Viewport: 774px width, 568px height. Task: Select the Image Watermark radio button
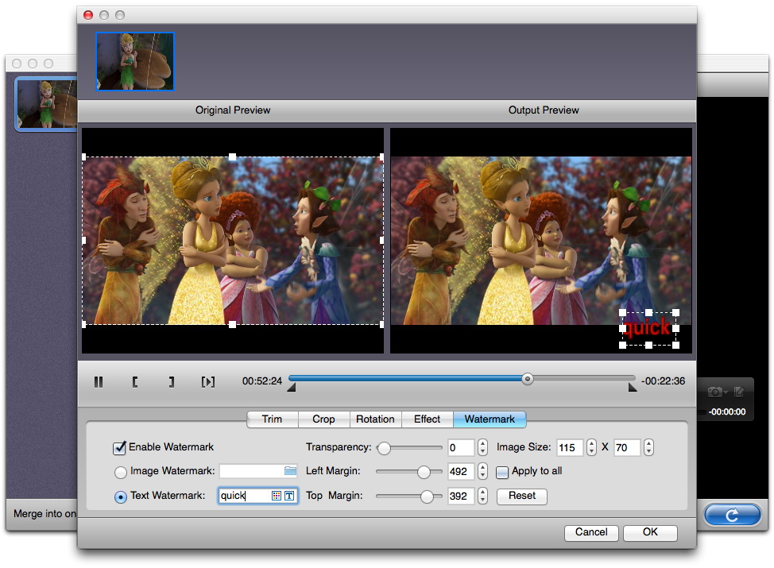121,472
